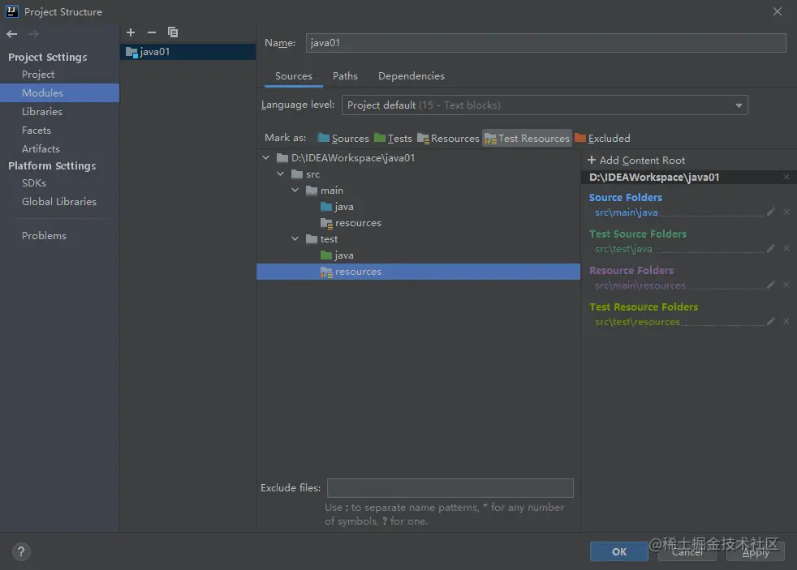The image size is (797, 570).
Task: Collapse the src folder node
Action: pos(281,174)
